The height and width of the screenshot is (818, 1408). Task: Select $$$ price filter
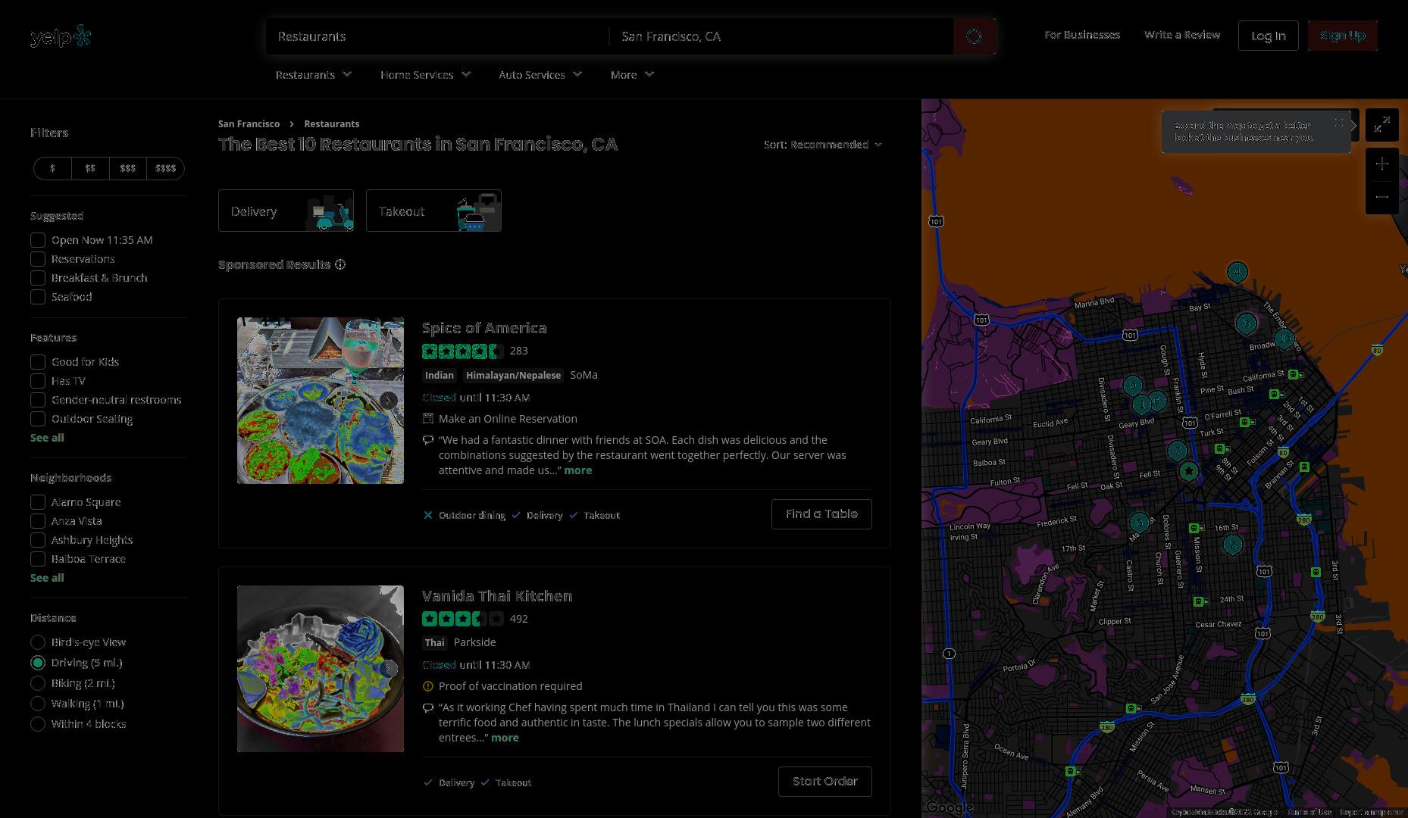point(128,168)
